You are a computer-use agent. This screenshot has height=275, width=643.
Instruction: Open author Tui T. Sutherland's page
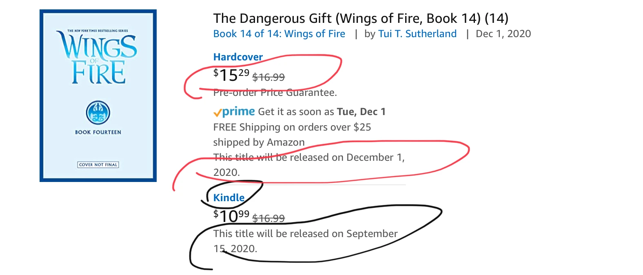pos(417,34)
